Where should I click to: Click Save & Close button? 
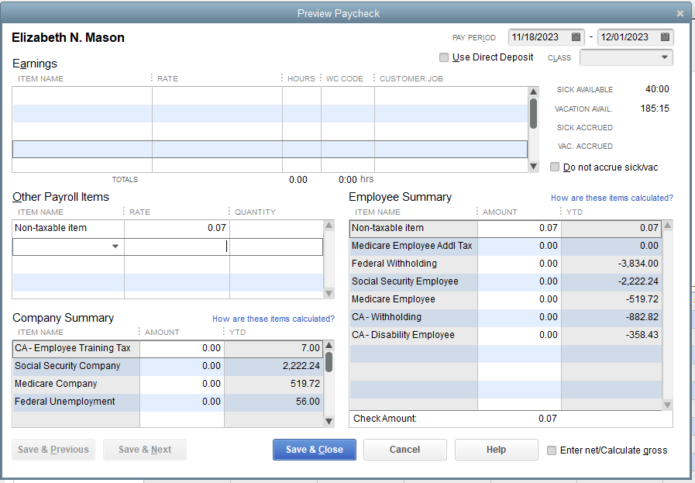pos(315,450)
